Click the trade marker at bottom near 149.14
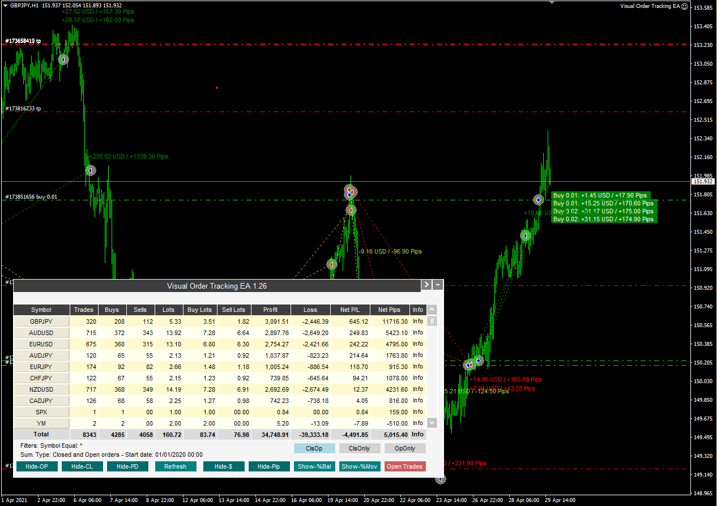717x506 pixels. (441, 479)
